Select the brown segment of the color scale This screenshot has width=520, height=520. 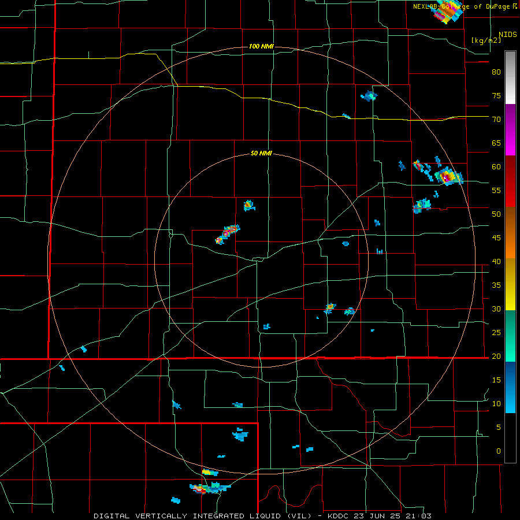coord(510,220)
